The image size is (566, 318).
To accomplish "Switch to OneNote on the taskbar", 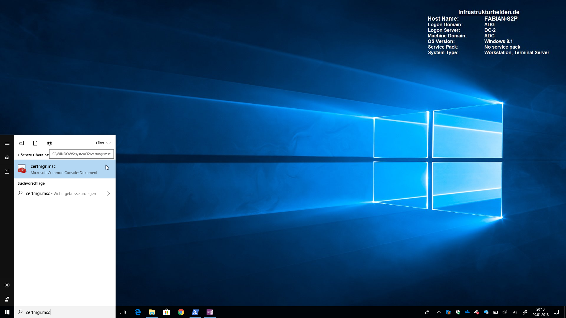I will pyautogui.click(x=210, y=312).
